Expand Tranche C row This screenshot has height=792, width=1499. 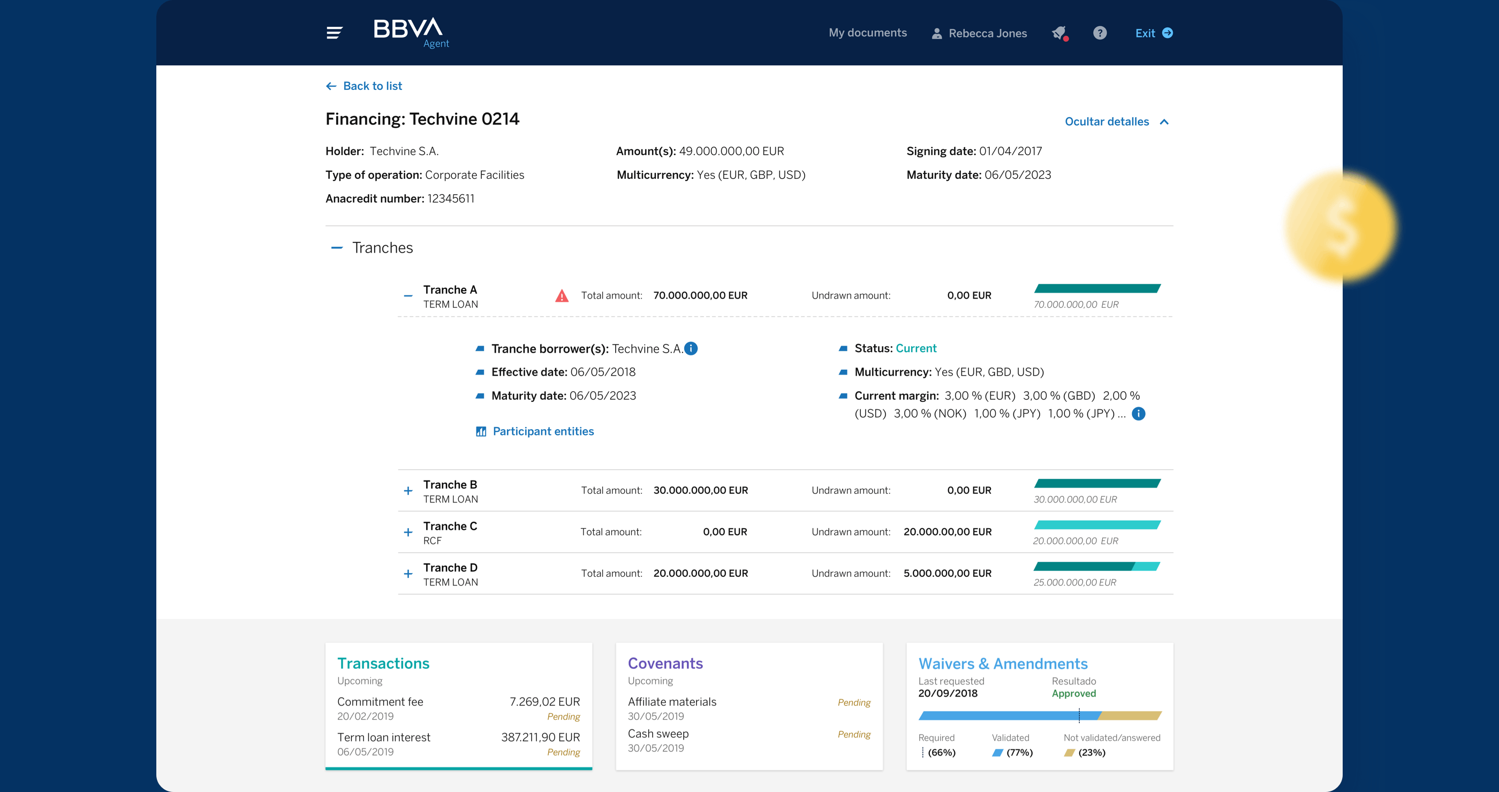click(408, 532)
